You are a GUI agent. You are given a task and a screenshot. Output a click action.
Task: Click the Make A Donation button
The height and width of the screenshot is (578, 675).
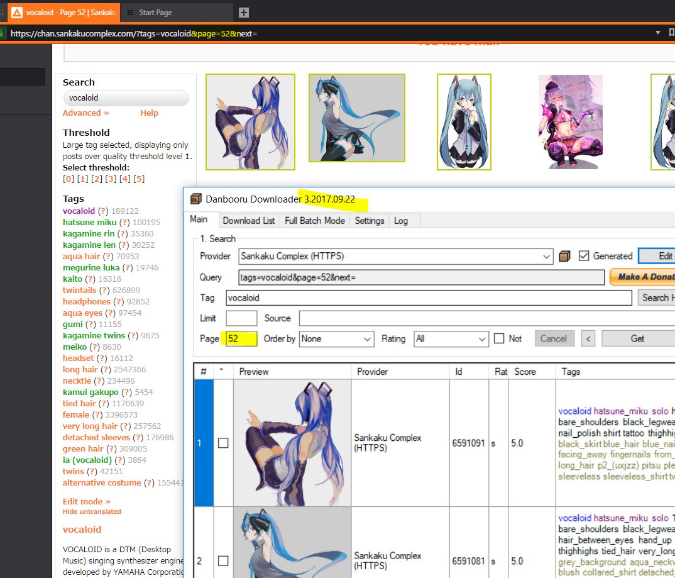coord(643,277)
